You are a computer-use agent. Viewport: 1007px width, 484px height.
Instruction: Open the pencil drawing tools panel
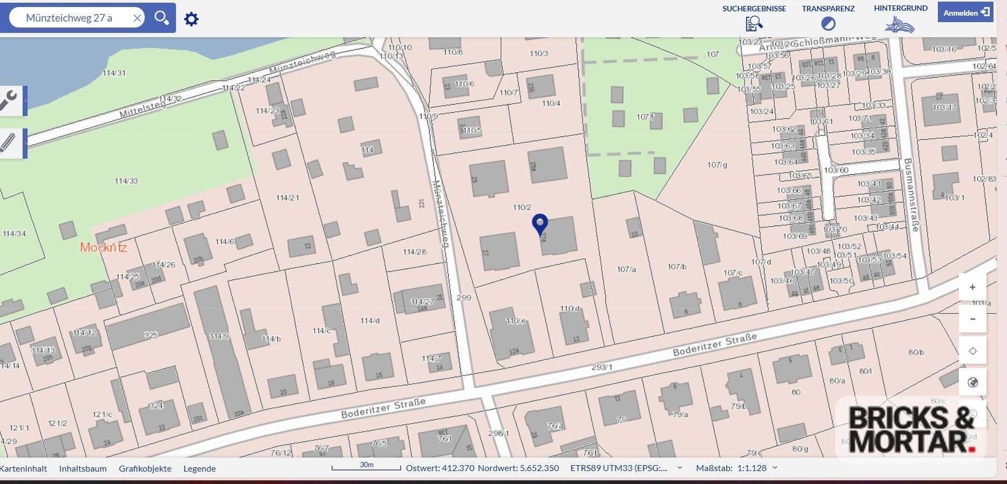click(x=9, y=143)
